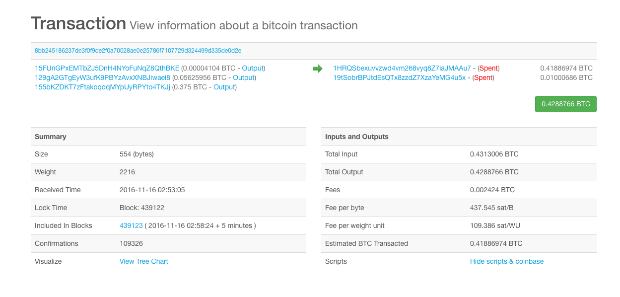Select the 0.01000686 BTC output amount

click(566, 77)
